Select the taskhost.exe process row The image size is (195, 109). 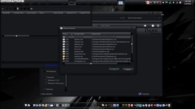[97, 44]
